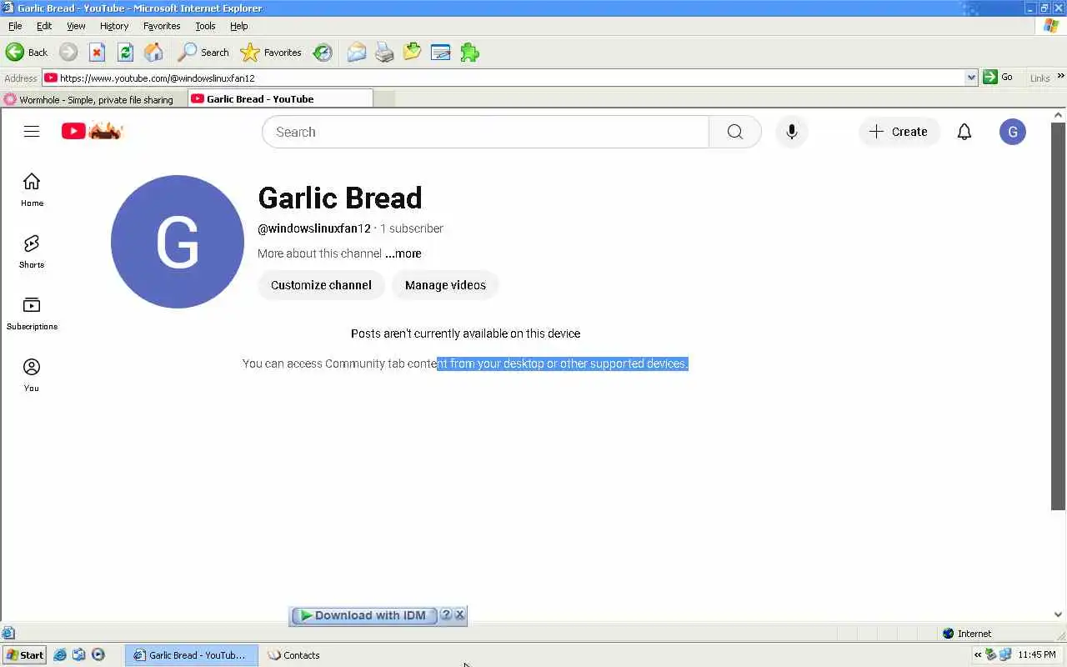Click the yellow folder download arrow icon

click(412, 53)
